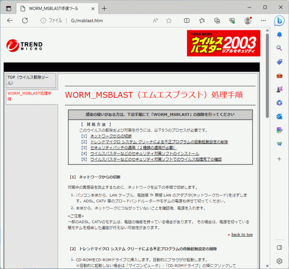Follow link ウイルス処理完了の確認
Viewport: 289px width, 269px height.
pos(156,159)
